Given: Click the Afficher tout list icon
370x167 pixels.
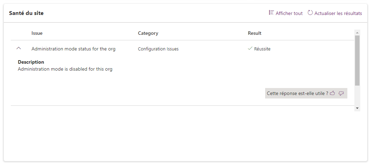Looking at the screenshot, I should (x=271, y=13).
